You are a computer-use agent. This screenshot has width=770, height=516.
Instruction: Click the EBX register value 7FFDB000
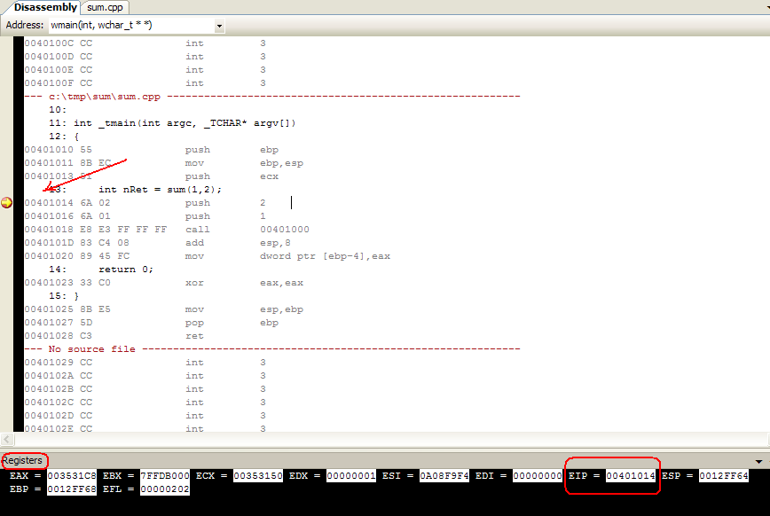click(x=164, y=476)
